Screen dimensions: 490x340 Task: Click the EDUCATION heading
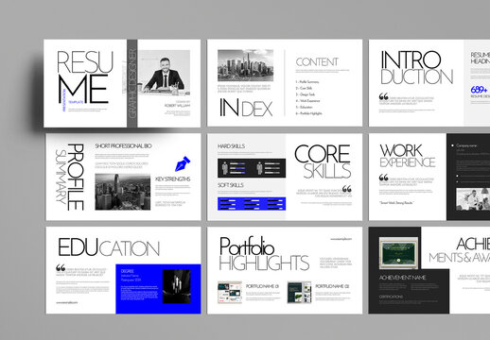[x=109, y=247]
